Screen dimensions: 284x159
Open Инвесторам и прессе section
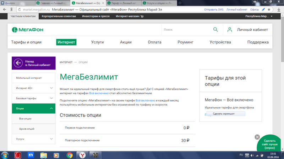[96, 16]
